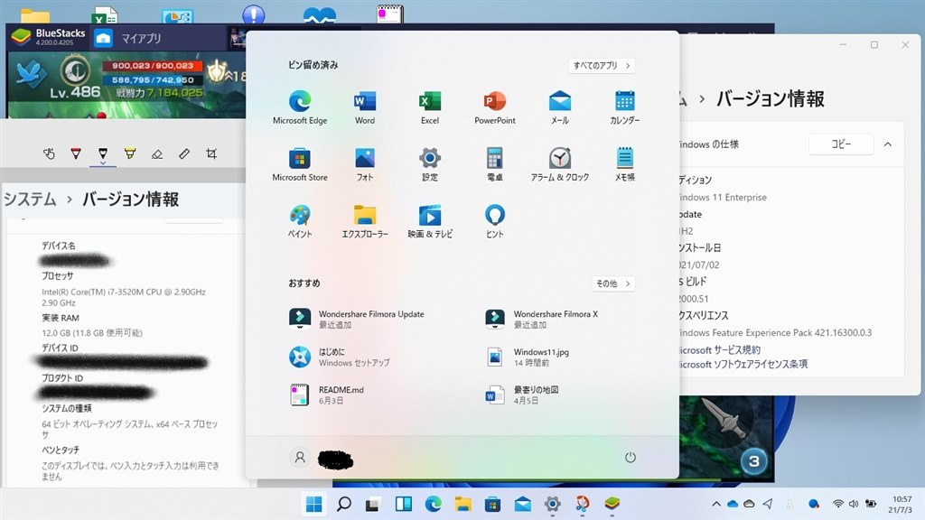Open the user account avatar icon

point(300,457)
